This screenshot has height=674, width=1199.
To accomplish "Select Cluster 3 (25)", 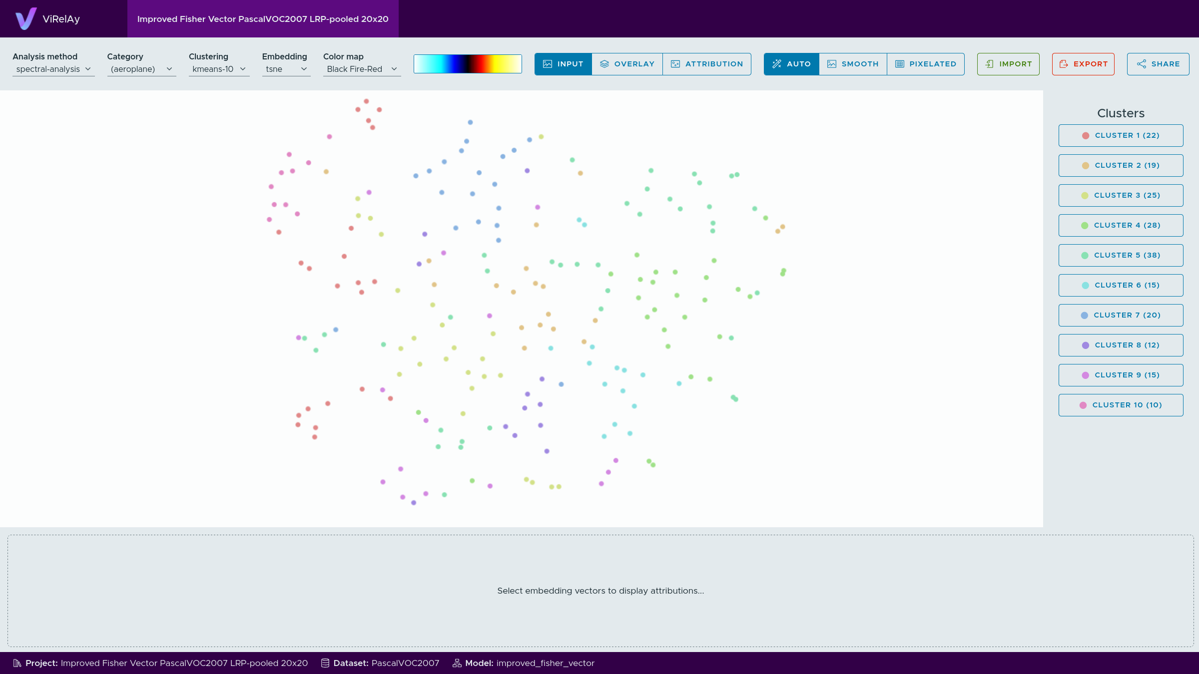I will pyautogui.click(x=1121, y=195).
